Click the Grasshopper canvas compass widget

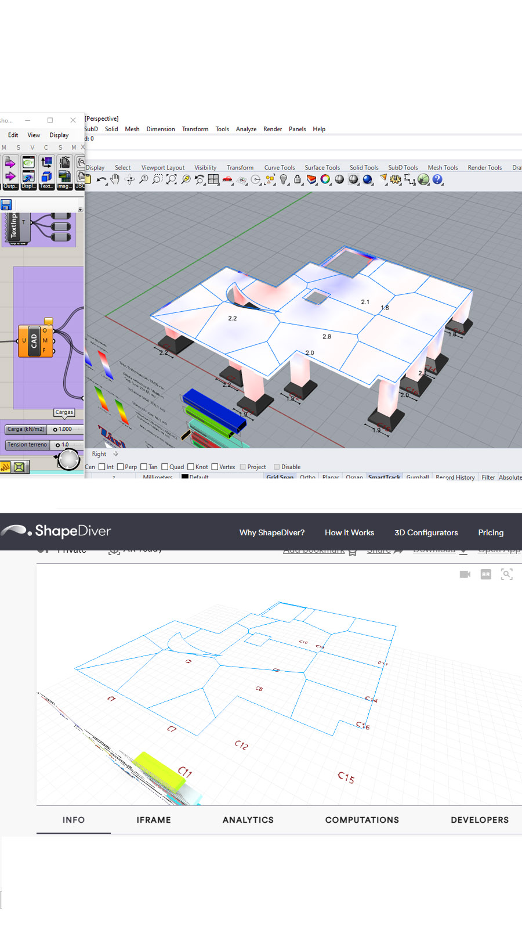coord(68,459)
